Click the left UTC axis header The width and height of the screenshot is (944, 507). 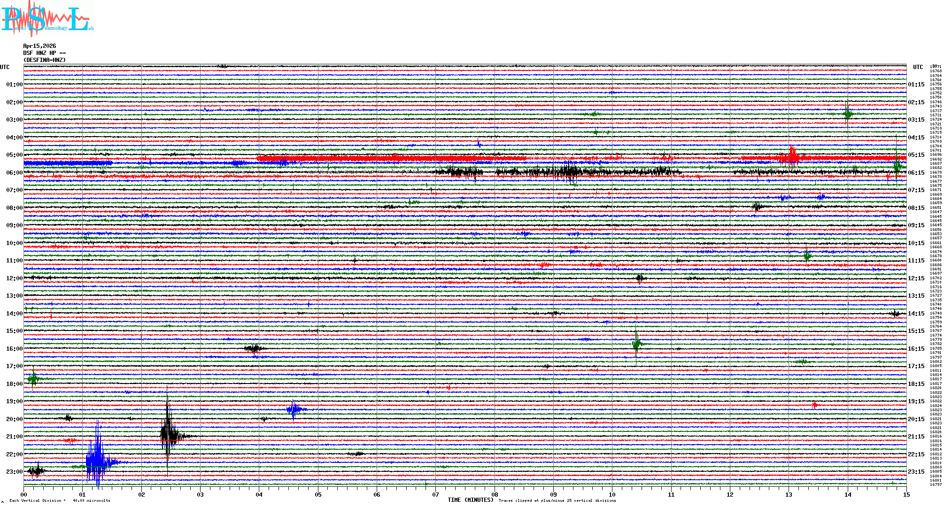[x=5, y=67]
